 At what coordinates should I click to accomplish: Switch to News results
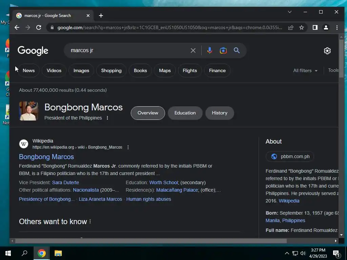(x=28, y=70)
